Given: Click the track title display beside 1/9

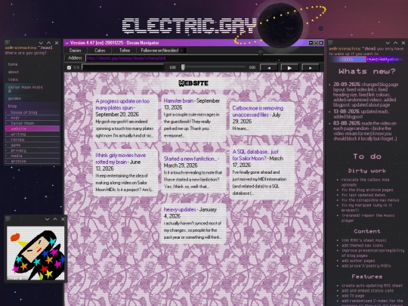Looking at the screenshot, I should coord(123,67).
